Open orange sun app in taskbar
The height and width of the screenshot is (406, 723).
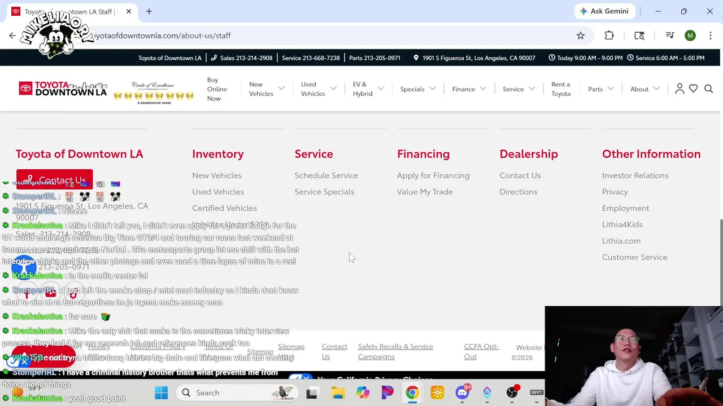[437, 392]
